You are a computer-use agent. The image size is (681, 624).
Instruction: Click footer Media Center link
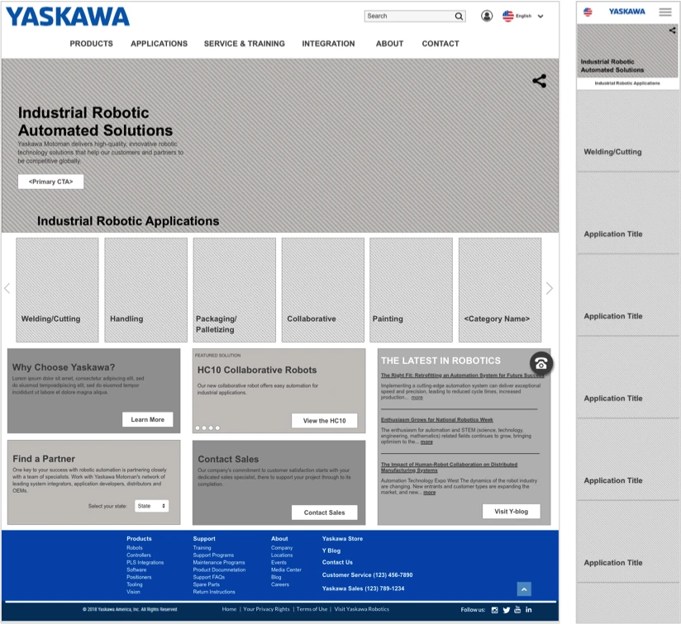[x=286, y=570]
